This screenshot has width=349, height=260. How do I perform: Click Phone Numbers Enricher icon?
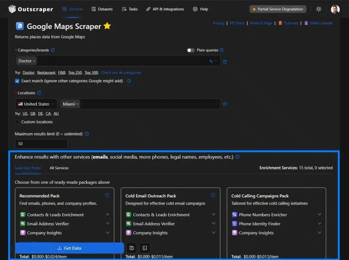click(x=234, y=215)
